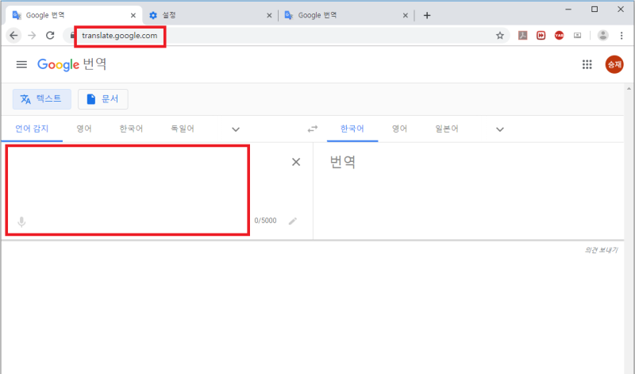Expand target language list dropdown

500,129
